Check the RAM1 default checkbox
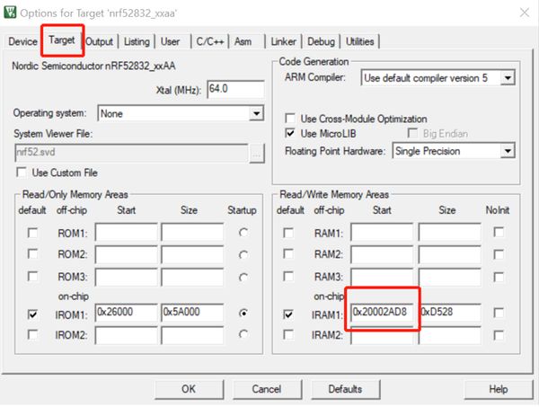This screenshot has height=407, width=539. (x=288, y=233)
